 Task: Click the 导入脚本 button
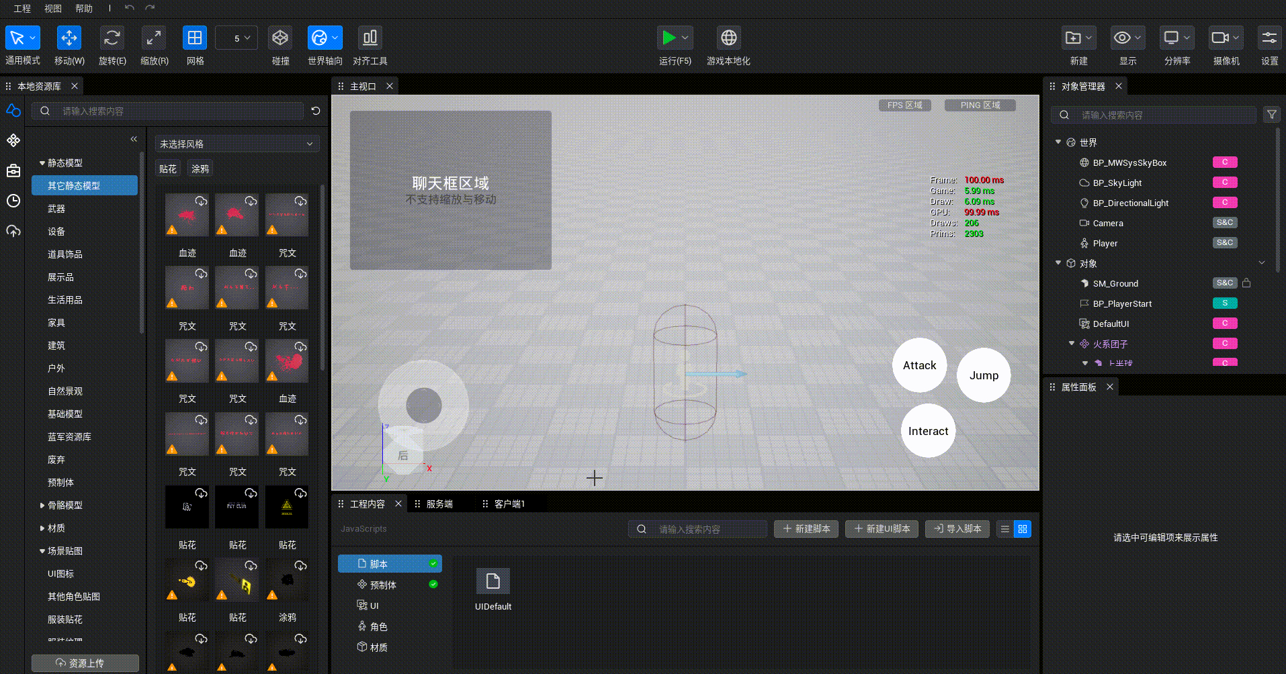[x=957, y=529]
